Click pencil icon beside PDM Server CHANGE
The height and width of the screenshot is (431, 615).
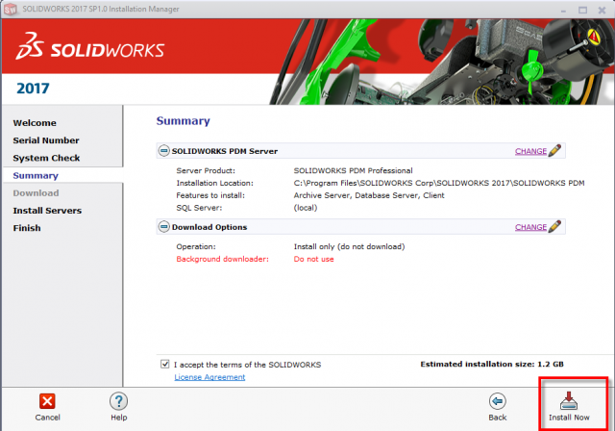tap(554, 150)
